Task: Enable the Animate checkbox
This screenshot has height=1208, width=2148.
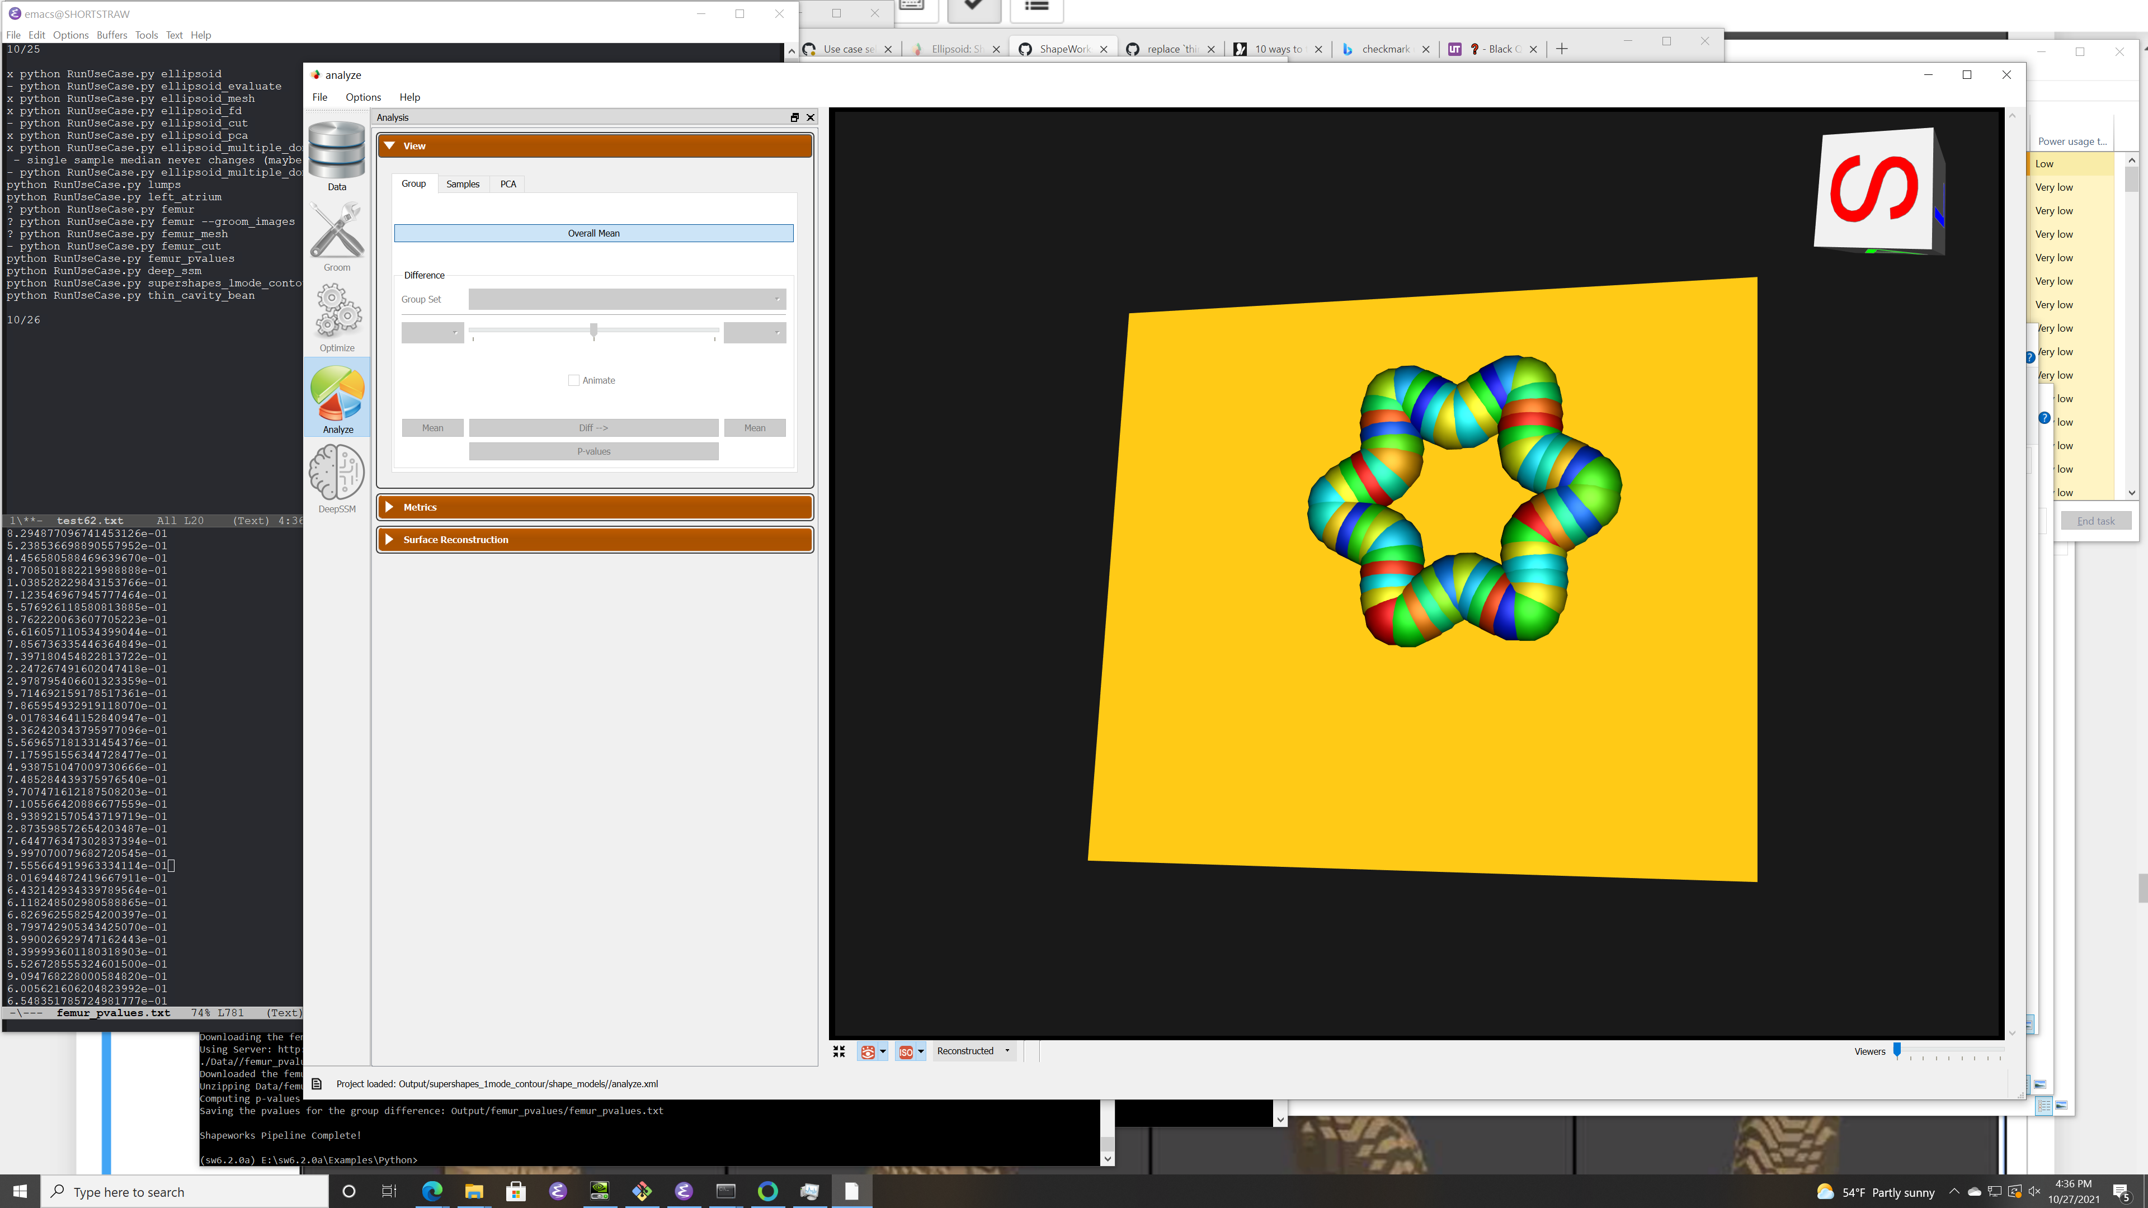Action: (x=574, y=379)
